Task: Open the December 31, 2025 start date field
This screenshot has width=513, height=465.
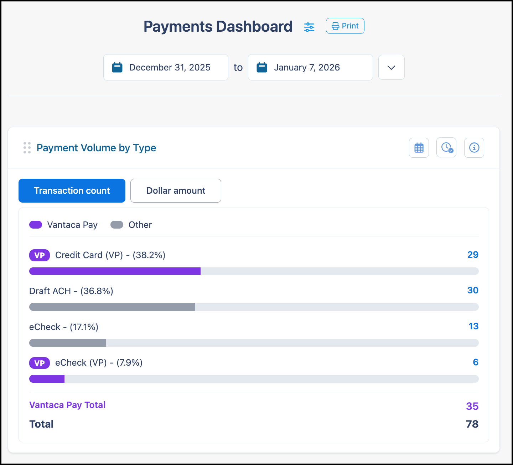Action: pyautogui.click(x=166, y=67)
